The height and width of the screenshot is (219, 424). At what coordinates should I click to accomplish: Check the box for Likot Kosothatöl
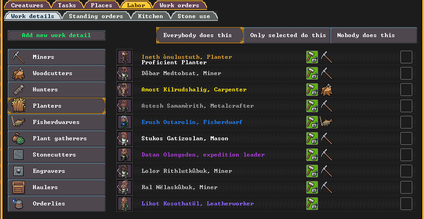406,204
